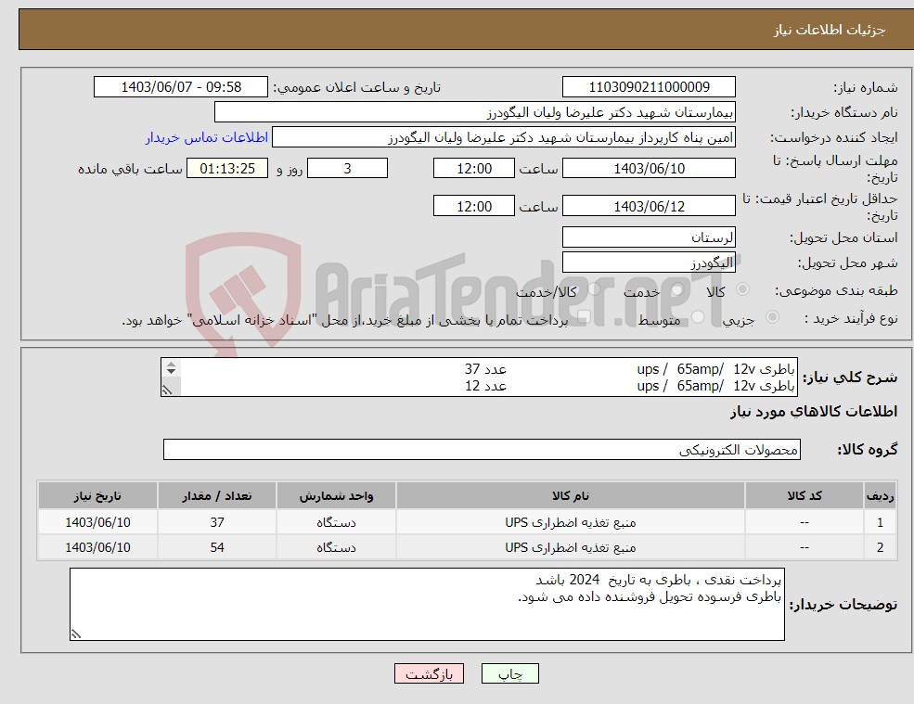This screenshot has width=914, height=704.
Task: Click row 1 unit cell دستگاه
Action: coord(336,522)
